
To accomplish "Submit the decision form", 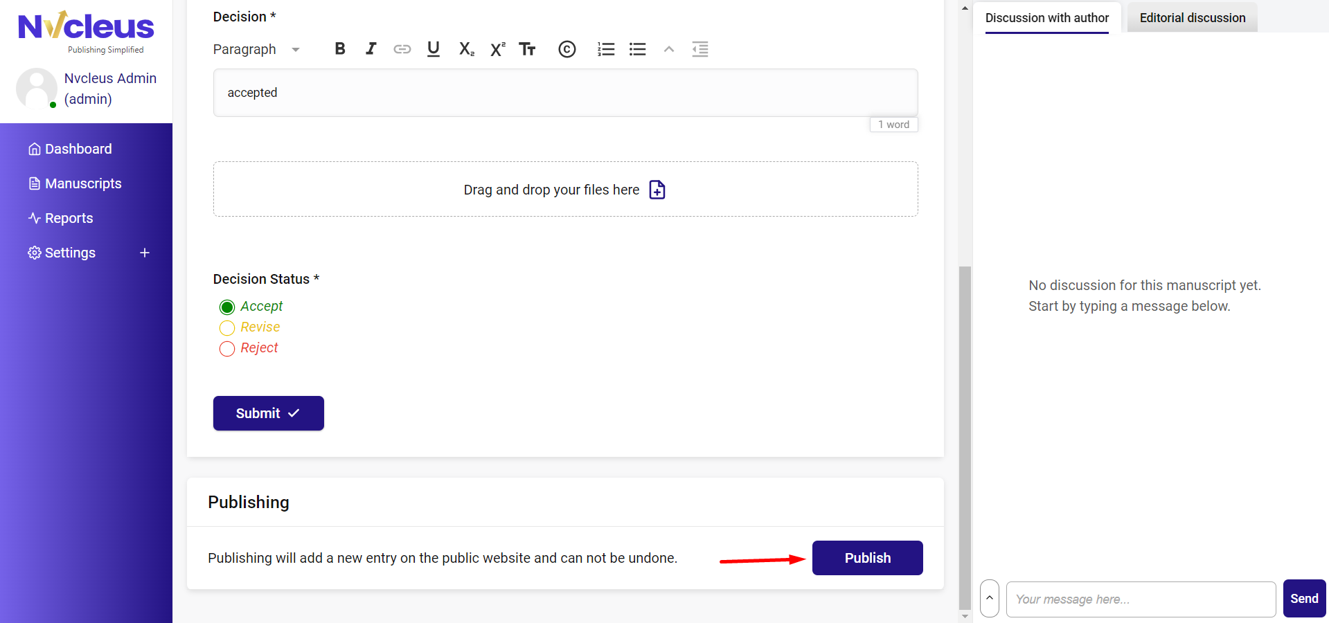I will coord(268,413).
